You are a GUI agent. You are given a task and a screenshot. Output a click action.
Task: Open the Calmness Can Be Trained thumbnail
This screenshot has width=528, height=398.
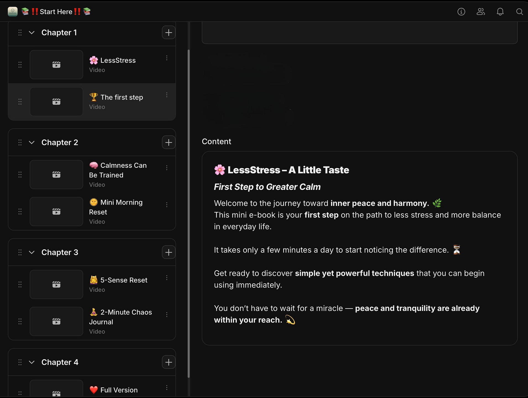pyautogui.click(x=56, y=175)
